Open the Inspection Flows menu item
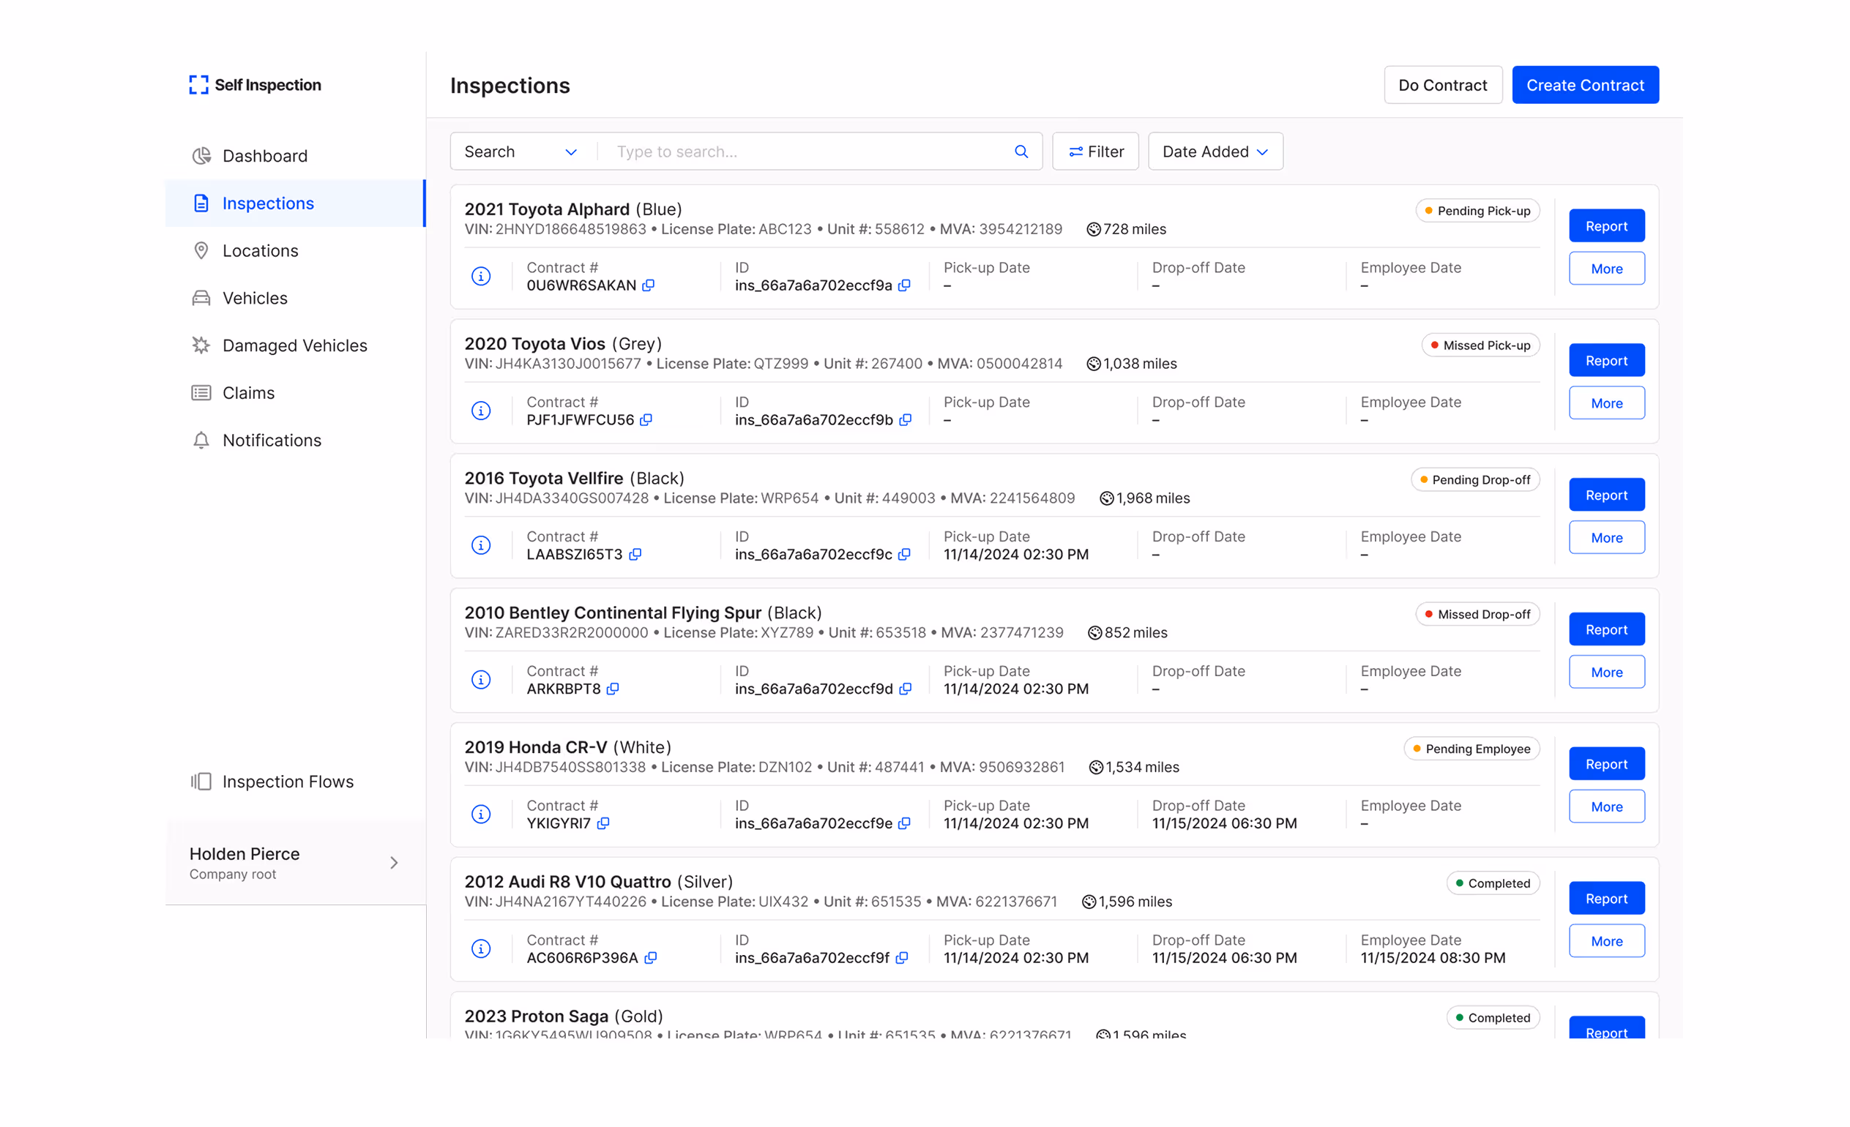The height and width of the screenshot is (1127, 1850). [x=288, y=781]
